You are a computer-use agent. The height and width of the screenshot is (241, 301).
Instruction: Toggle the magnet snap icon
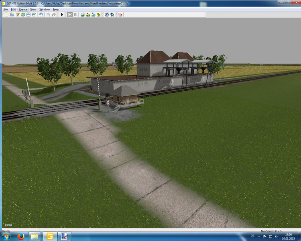click(x=75, y=14)
